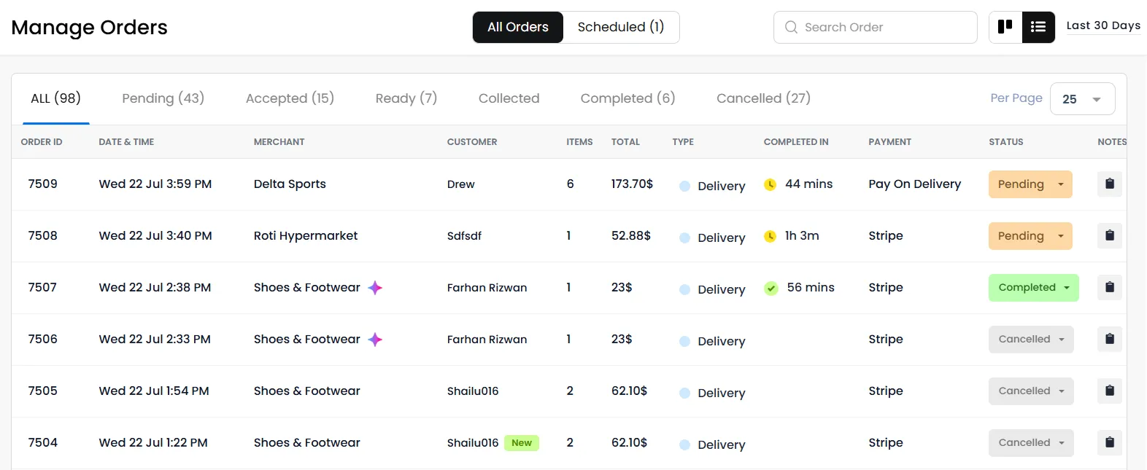Click the clock icon beside 1h 3m
This screenshot has width=1147, height=470.
click(x=770, y=236)
